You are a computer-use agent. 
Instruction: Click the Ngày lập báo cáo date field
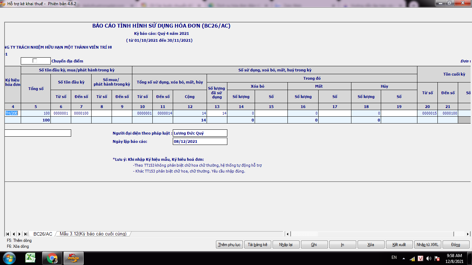(x=200, y=141)
